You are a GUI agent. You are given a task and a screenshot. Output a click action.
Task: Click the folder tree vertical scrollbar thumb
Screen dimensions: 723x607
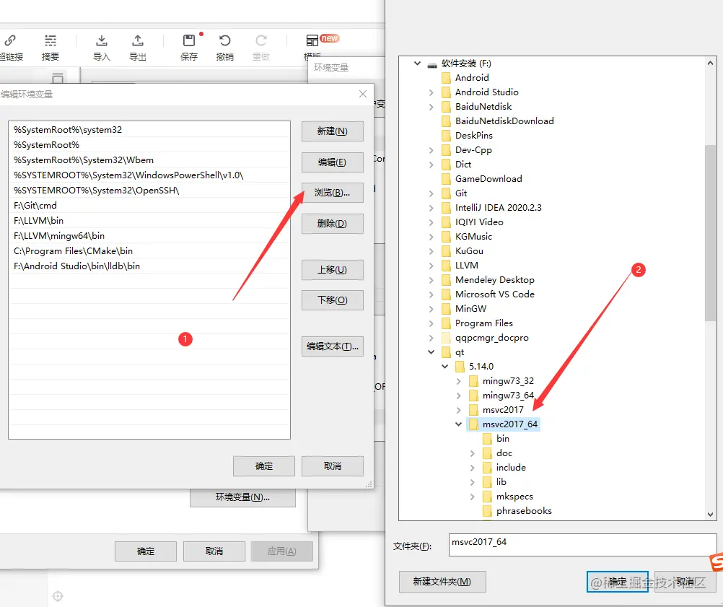coord(710,233)
